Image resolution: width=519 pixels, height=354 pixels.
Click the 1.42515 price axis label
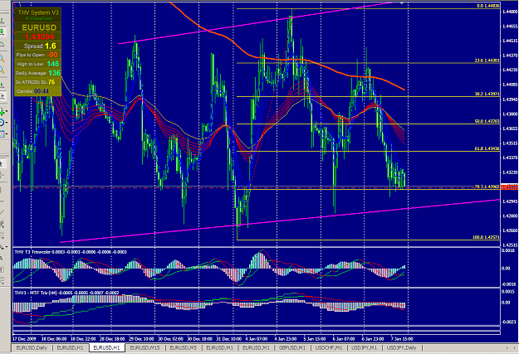(510, 245)
